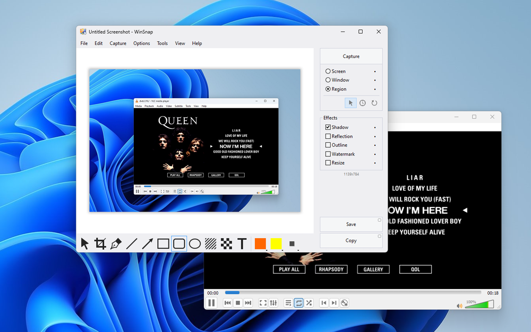
Task: Turn off the Shadow effect checkbox
Action: 328,127
